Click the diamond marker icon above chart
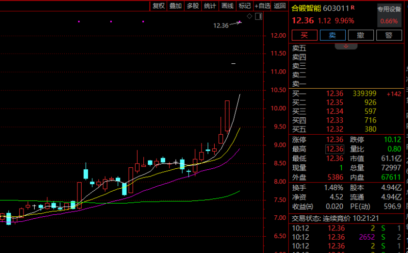 click(249, 16)
